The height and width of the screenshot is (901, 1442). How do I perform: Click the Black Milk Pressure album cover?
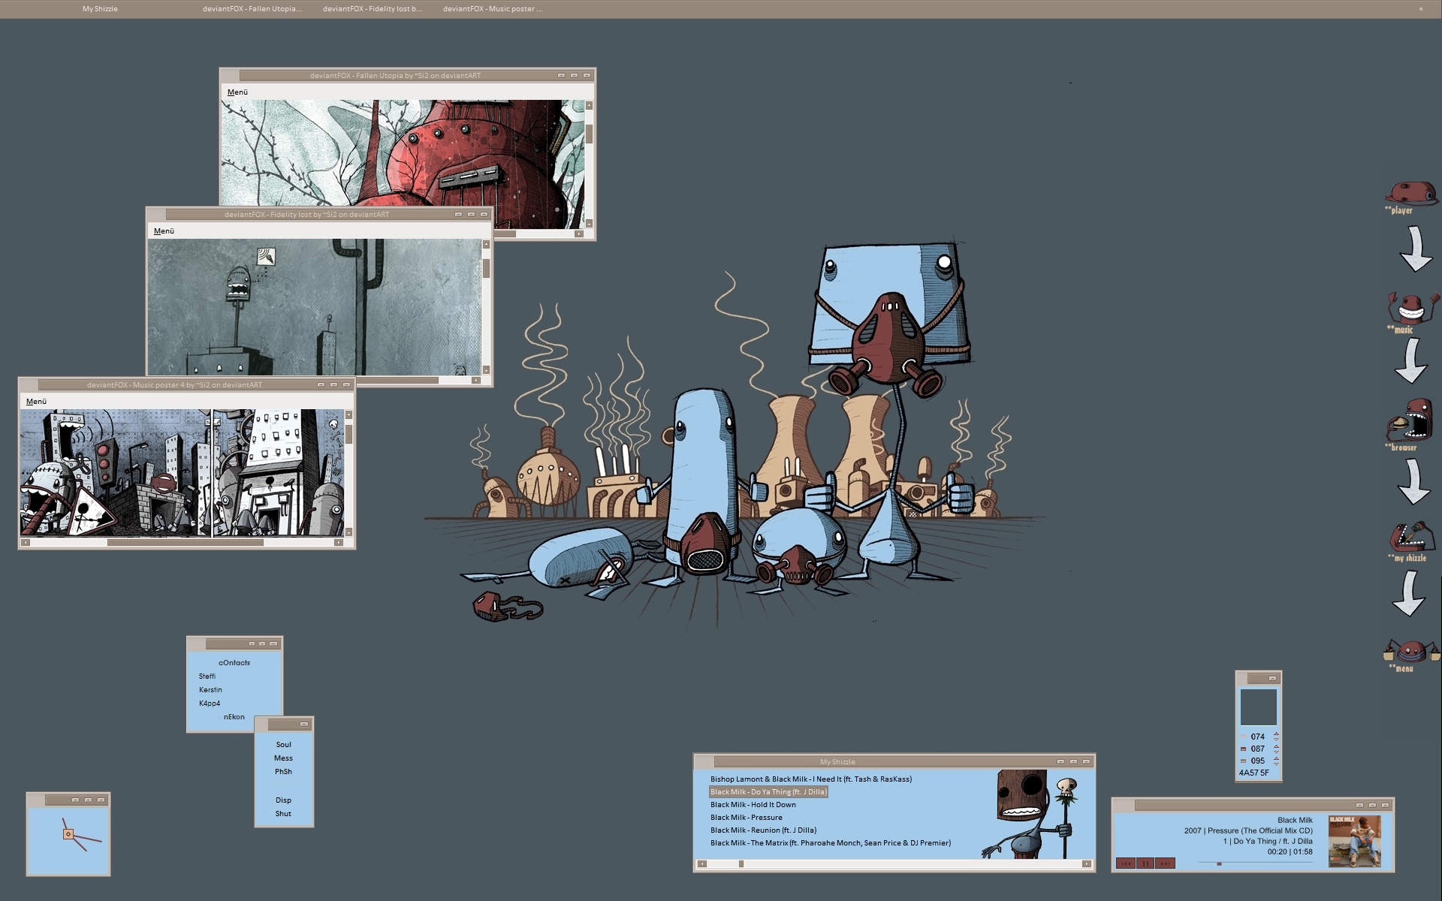pyautogui.click(x=1355, y=842)
